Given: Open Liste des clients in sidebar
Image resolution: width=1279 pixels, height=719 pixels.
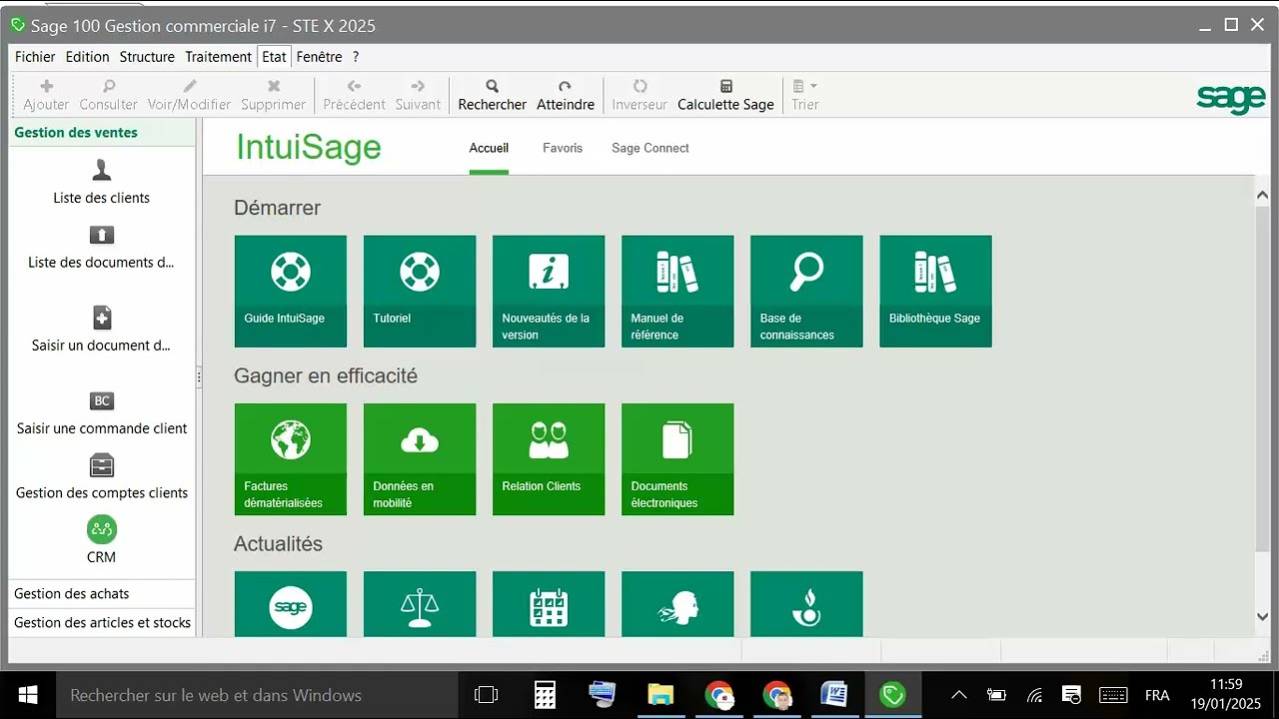Looking at the screenshot, I should tap(102, 182).
